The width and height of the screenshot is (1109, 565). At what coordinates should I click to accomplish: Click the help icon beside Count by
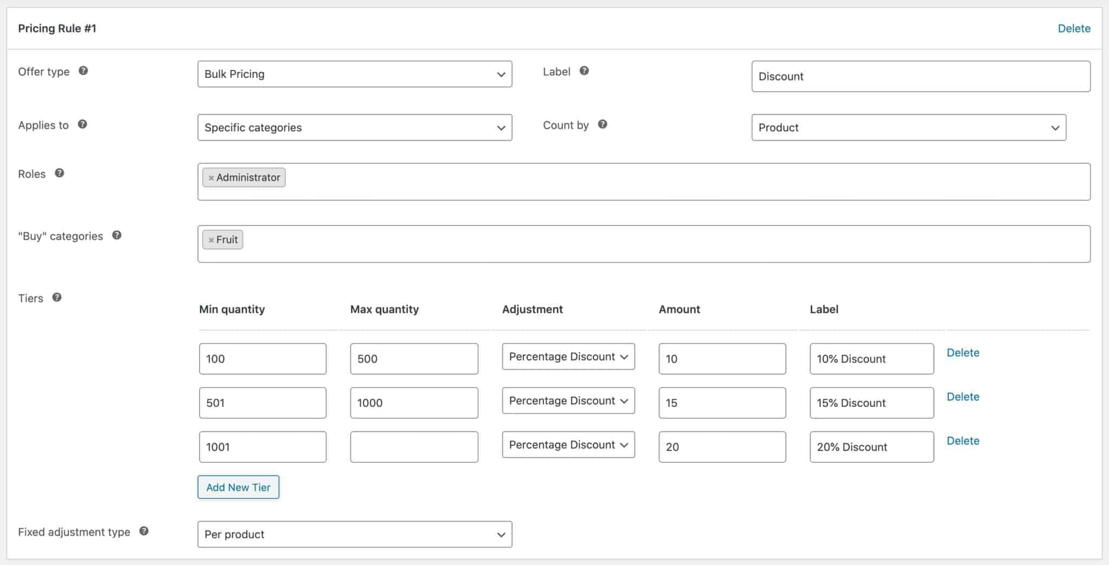602,124
